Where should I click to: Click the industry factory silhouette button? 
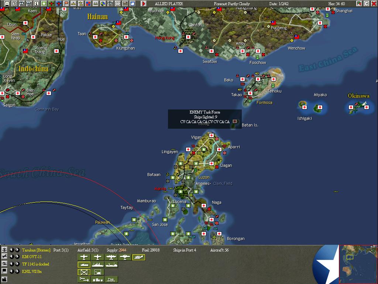[111, 280]
